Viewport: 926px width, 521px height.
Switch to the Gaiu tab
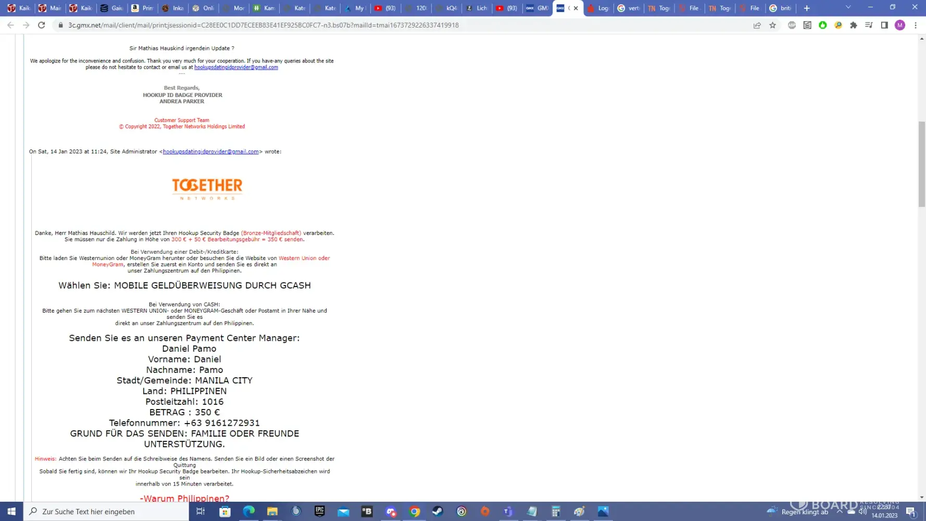tap(111, 8)
